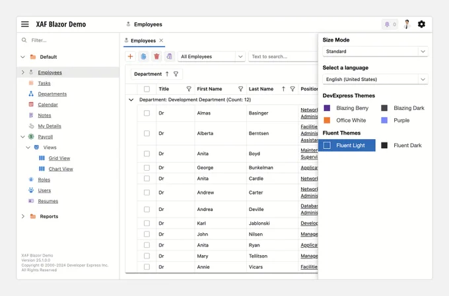The image size is (449, 296).
Task: Click the navigation Filter input field
Action: [x=67, y=40]
